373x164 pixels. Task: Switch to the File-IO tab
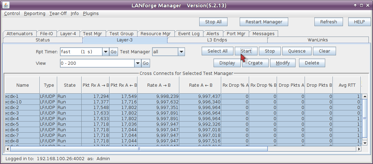pos(46,34)
